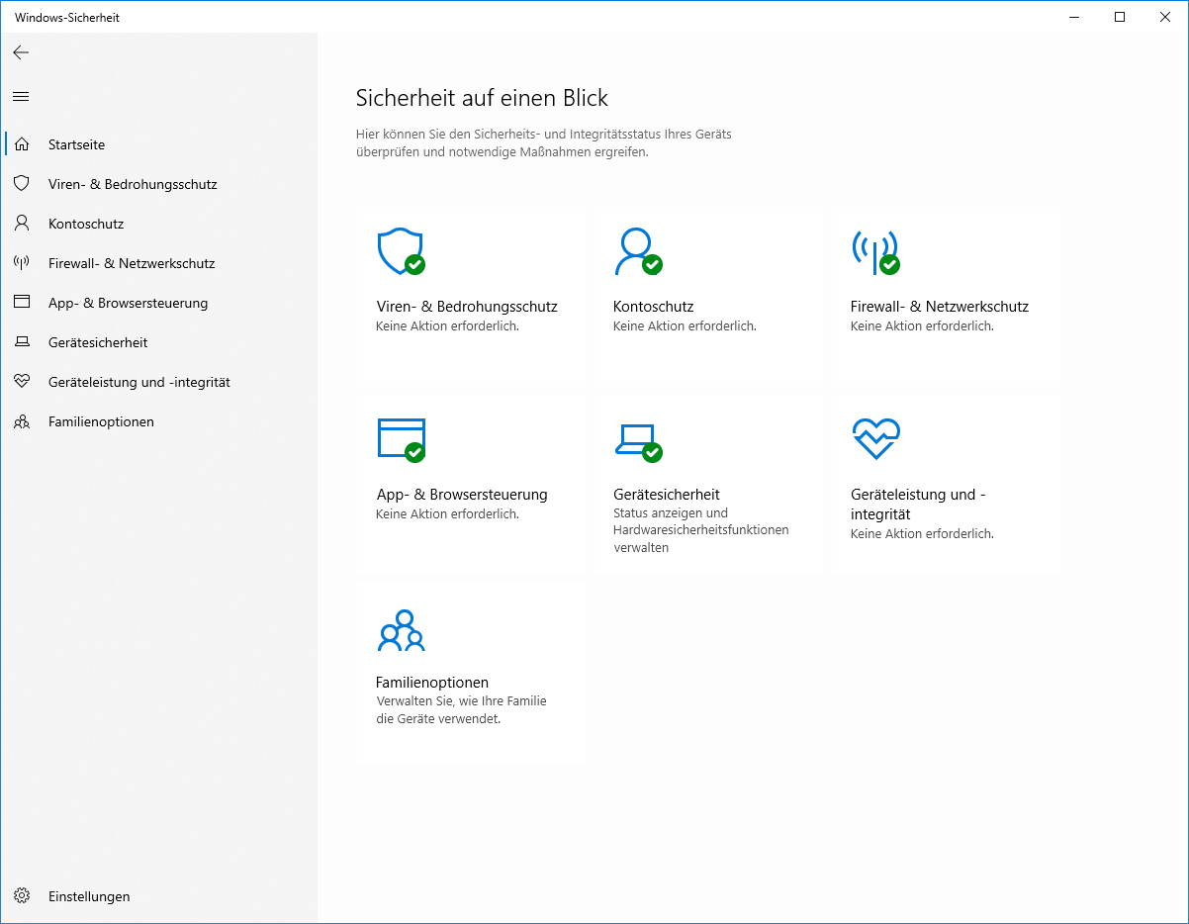This screenshot has width=1189, height=924.
Task: Click 'Keine Aktion erforderlich.' under Viren- & Bedrohungsschutz tile
Action: pyautogui.click(x=447, y=325)
